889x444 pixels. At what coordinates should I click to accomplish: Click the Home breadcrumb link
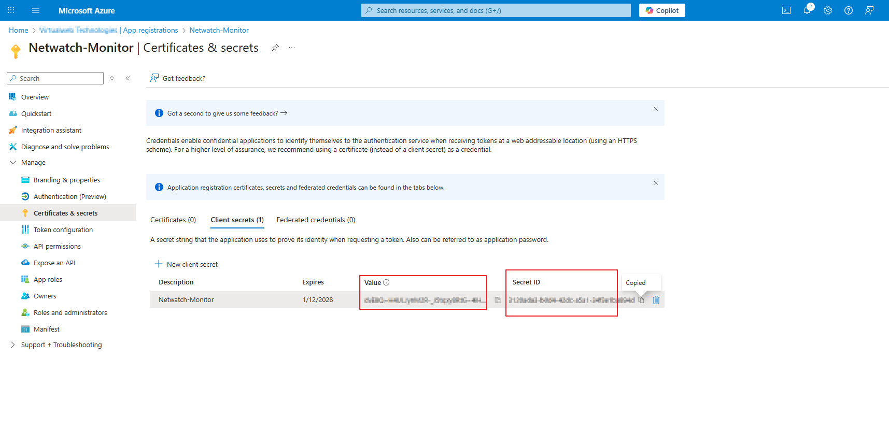[19, 31]
